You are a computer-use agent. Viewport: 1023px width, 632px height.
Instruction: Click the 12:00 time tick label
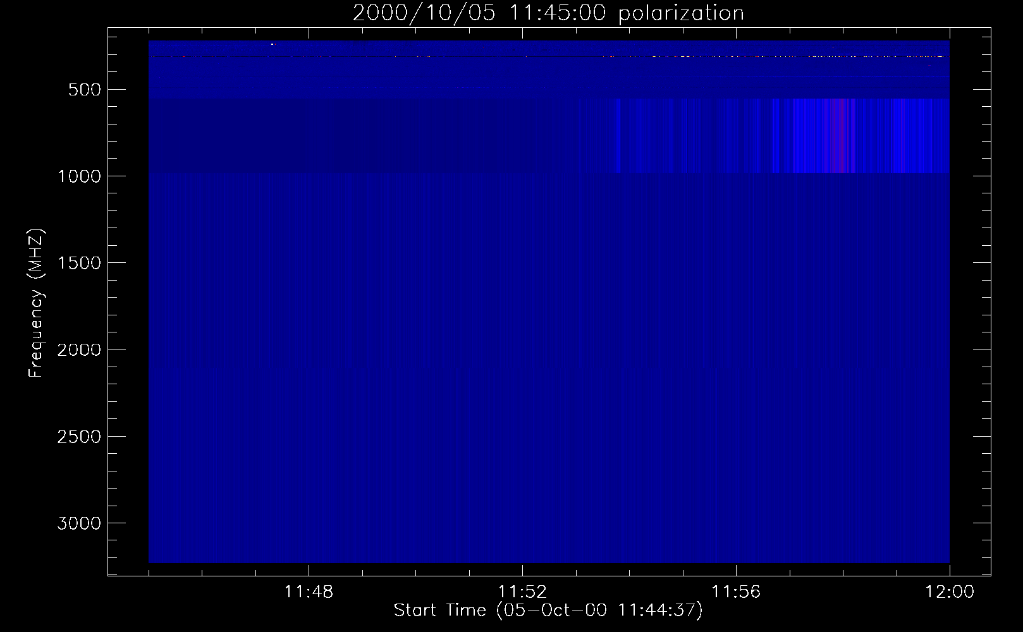tap(950, 592)
